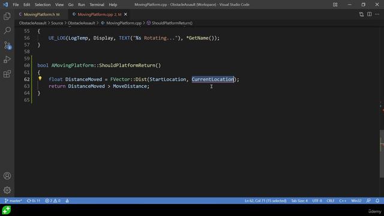Click the green taskbar application icon
The image size is (384, 216).
(x=7, y=211)
